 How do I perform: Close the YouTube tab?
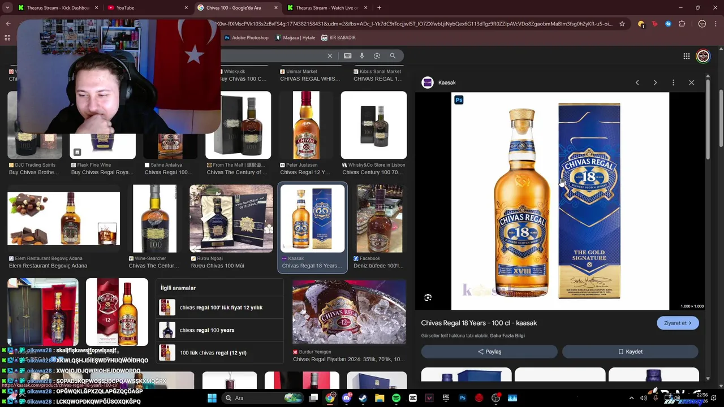click(186, 8)
